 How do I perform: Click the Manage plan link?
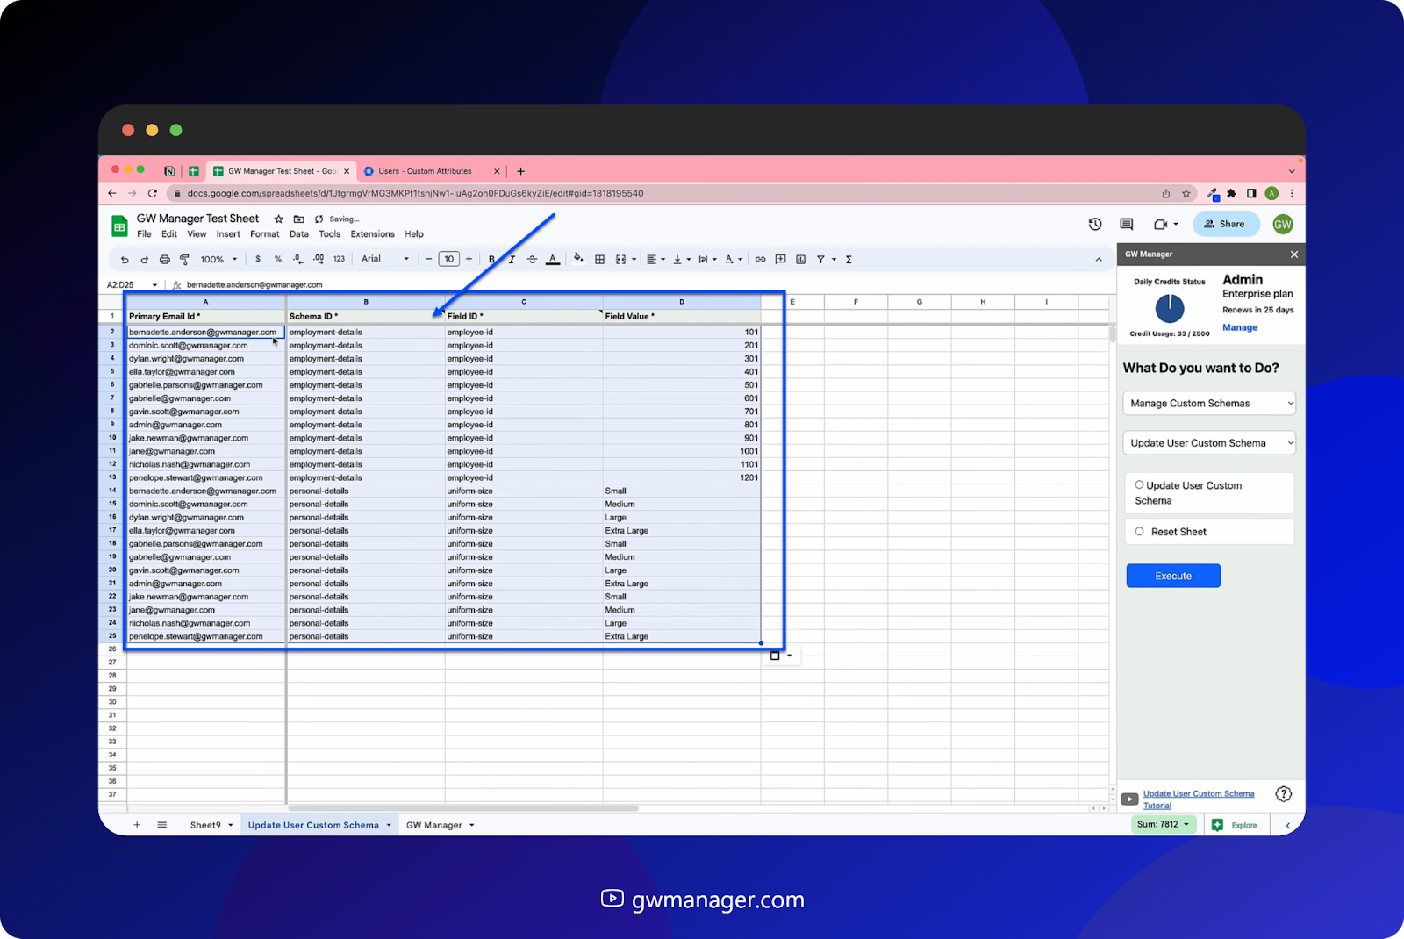1240,327
